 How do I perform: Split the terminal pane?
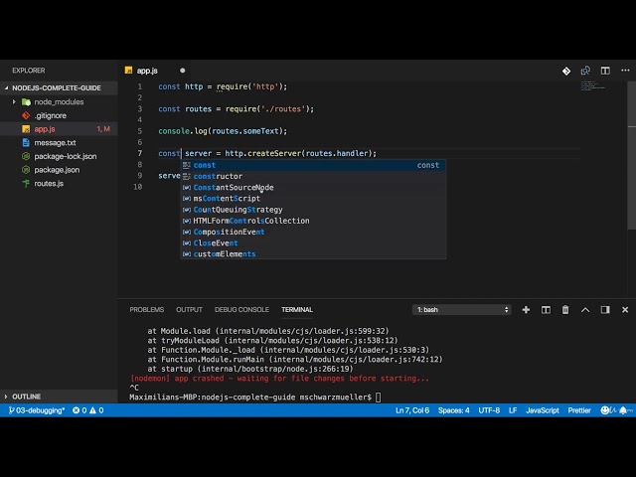pyautogui.click(x=546, y=310)
